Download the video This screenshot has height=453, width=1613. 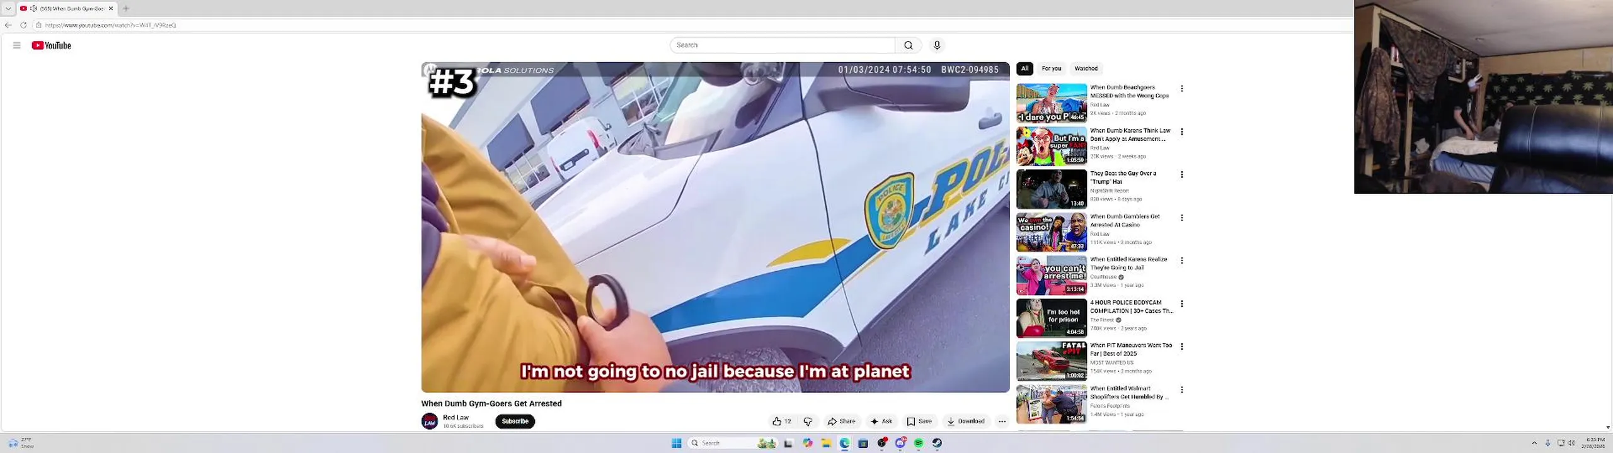(965, 422)
